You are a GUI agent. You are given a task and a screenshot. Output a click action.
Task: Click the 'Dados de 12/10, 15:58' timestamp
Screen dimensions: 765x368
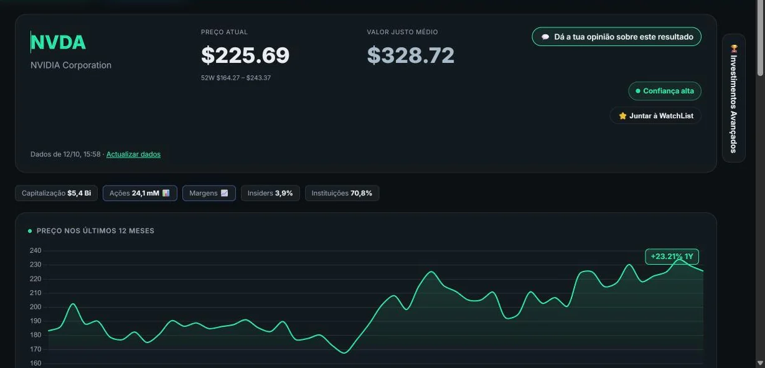click(65, 154)
